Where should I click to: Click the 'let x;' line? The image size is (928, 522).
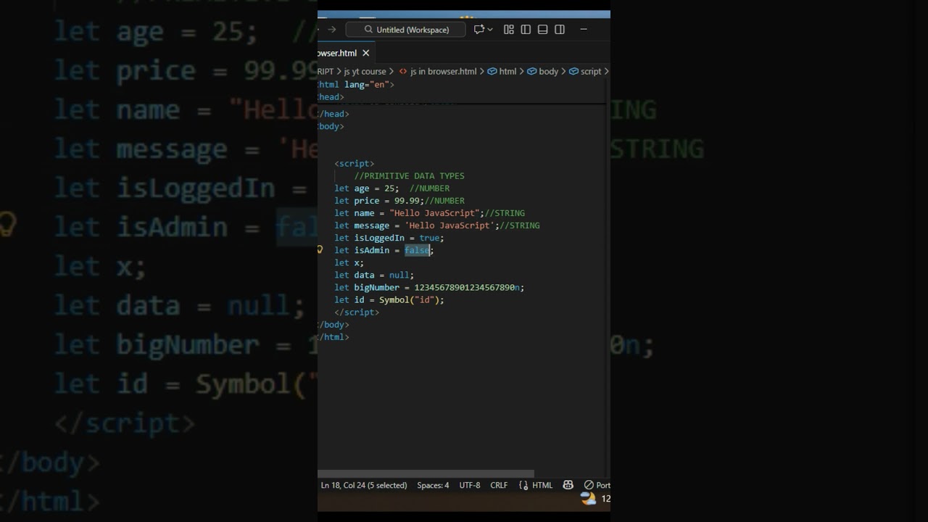coord(349,262)
